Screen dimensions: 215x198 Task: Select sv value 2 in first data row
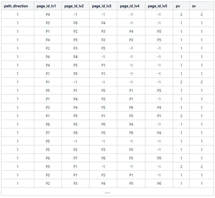[x=201, y=14]
